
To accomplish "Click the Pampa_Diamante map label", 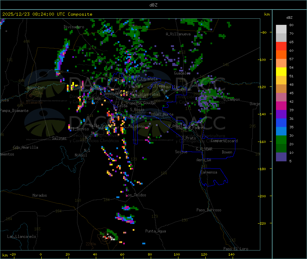I will click(x=14, y=111).
